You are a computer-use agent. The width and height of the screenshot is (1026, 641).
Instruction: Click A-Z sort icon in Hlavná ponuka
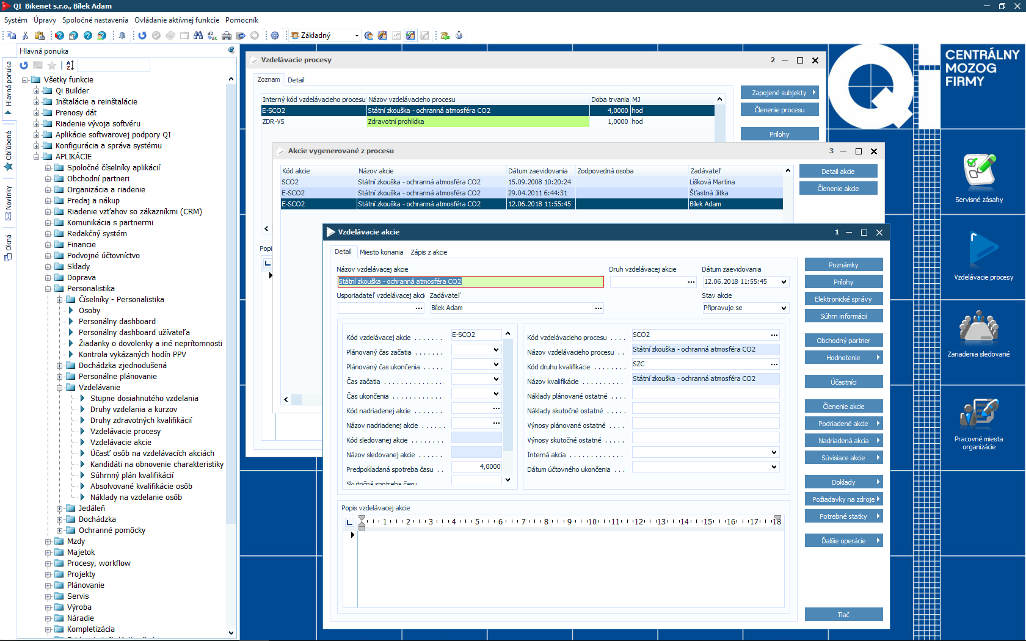click(70, 65)
